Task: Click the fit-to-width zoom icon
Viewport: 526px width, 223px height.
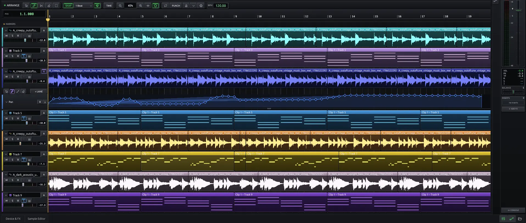Action: [148, 5]
